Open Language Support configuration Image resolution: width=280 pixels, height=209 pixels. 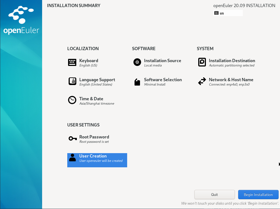pyautogui.click(x=97, y=82)
